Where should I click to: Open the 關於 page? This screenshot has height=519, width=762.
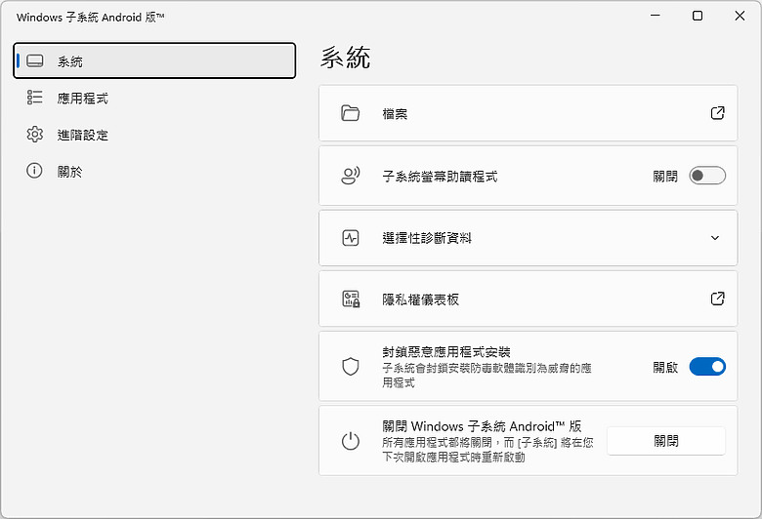(154, 171)
